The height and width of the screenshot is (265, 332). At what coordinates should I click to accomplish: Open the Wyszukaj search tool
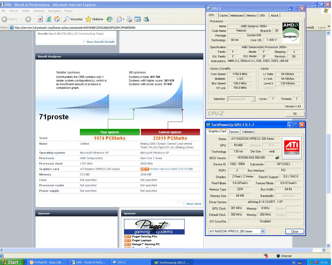73,19
